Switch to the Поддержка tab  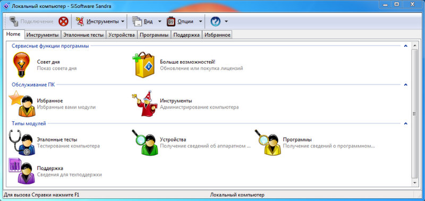point(186,35)
